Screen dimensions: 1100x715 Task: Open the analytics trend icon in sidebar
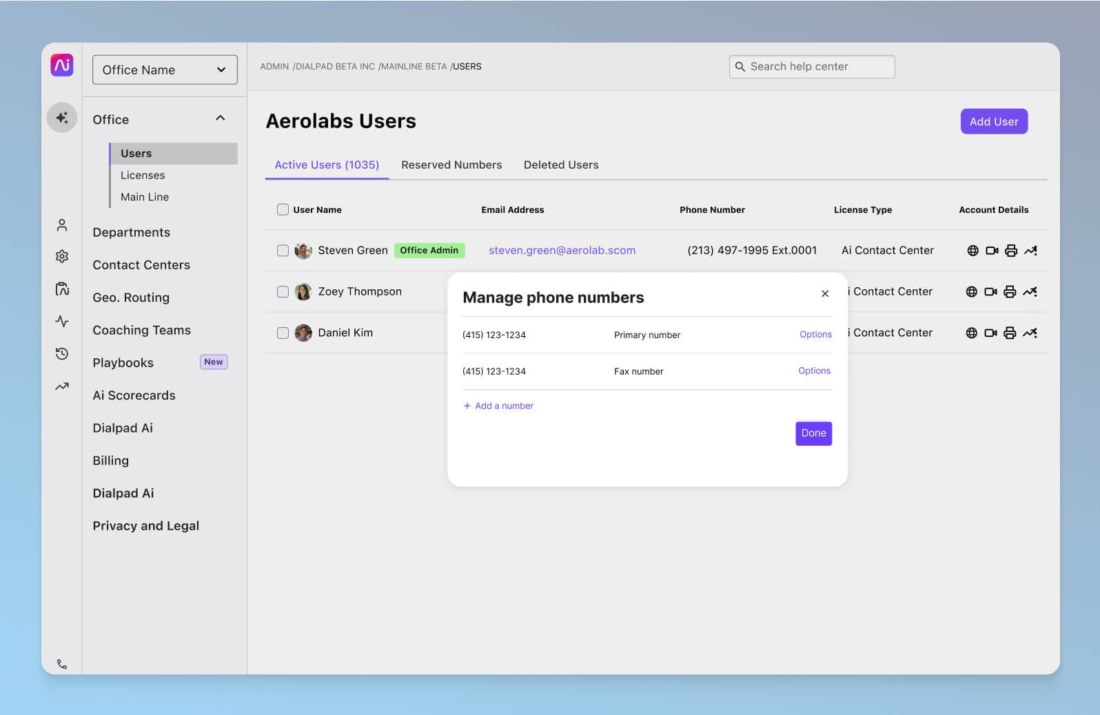click(x=62, y=386)
